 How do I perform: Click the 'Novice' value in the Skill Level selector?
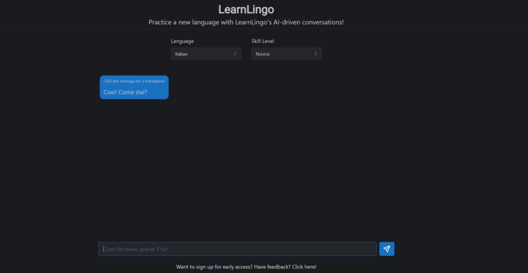[262, 54]
